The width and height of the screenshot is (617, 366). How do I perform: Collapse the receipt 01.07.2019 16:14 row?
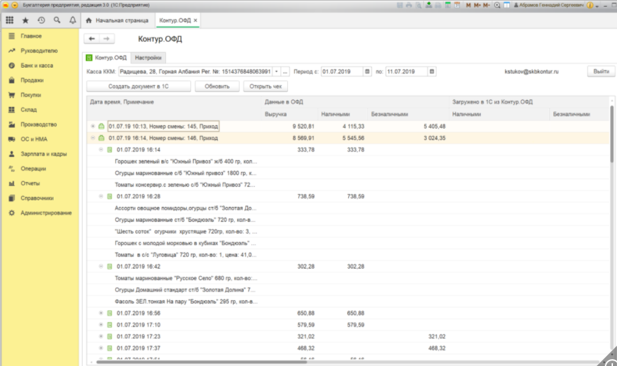tap(102, 150)
